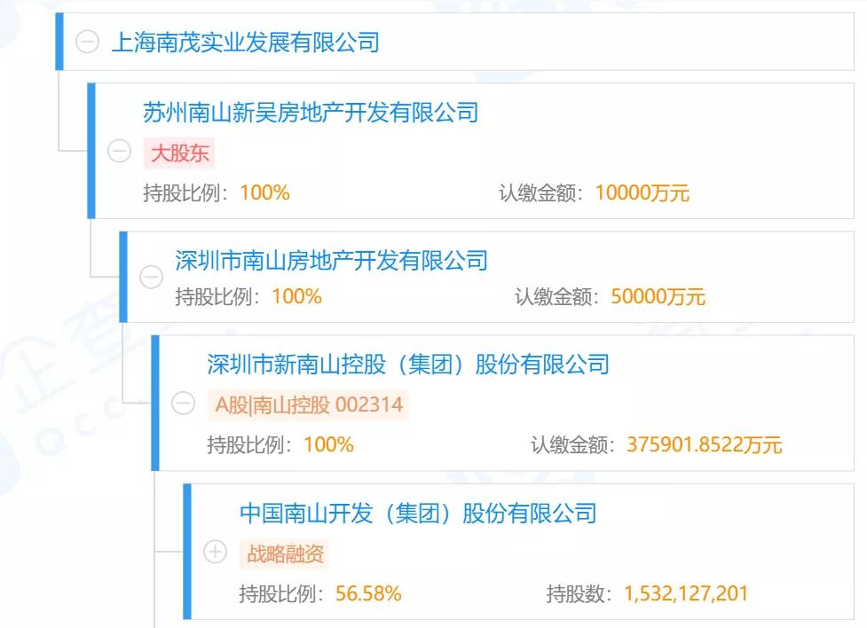
Task: Collapse the 深圳市新南山控股 branch
Action: (x=180, y=404)
